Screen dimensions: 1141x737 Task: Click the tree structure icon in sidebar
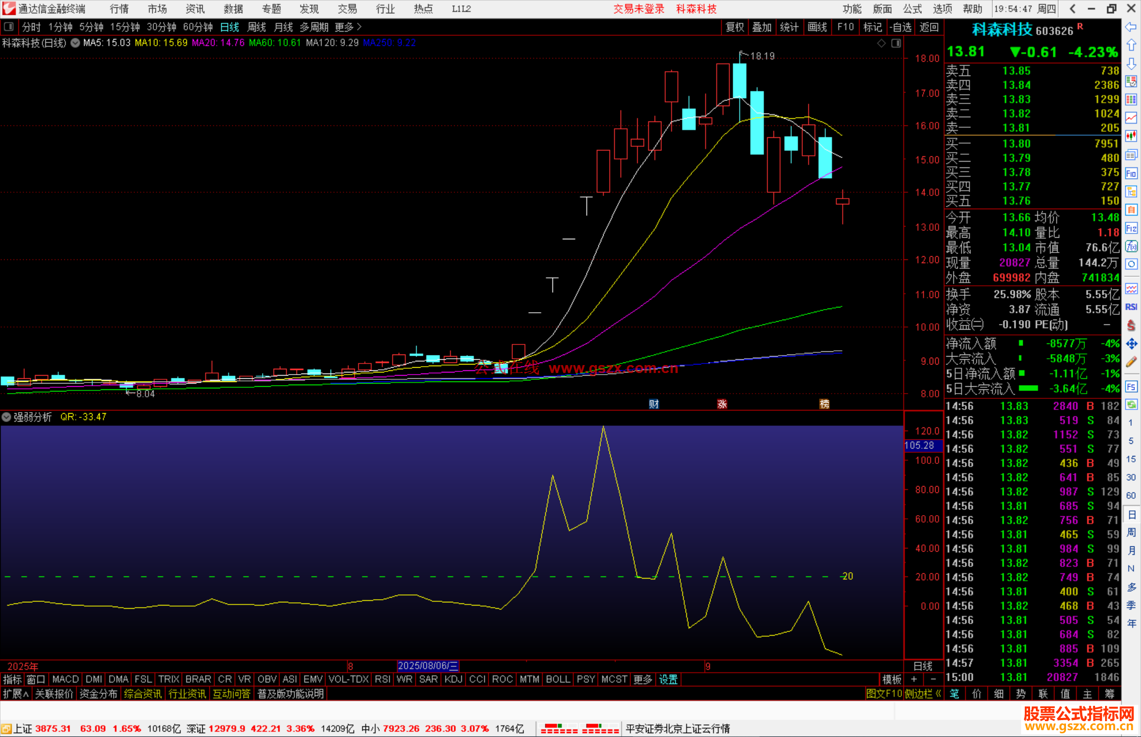[x=1131, y=191]
